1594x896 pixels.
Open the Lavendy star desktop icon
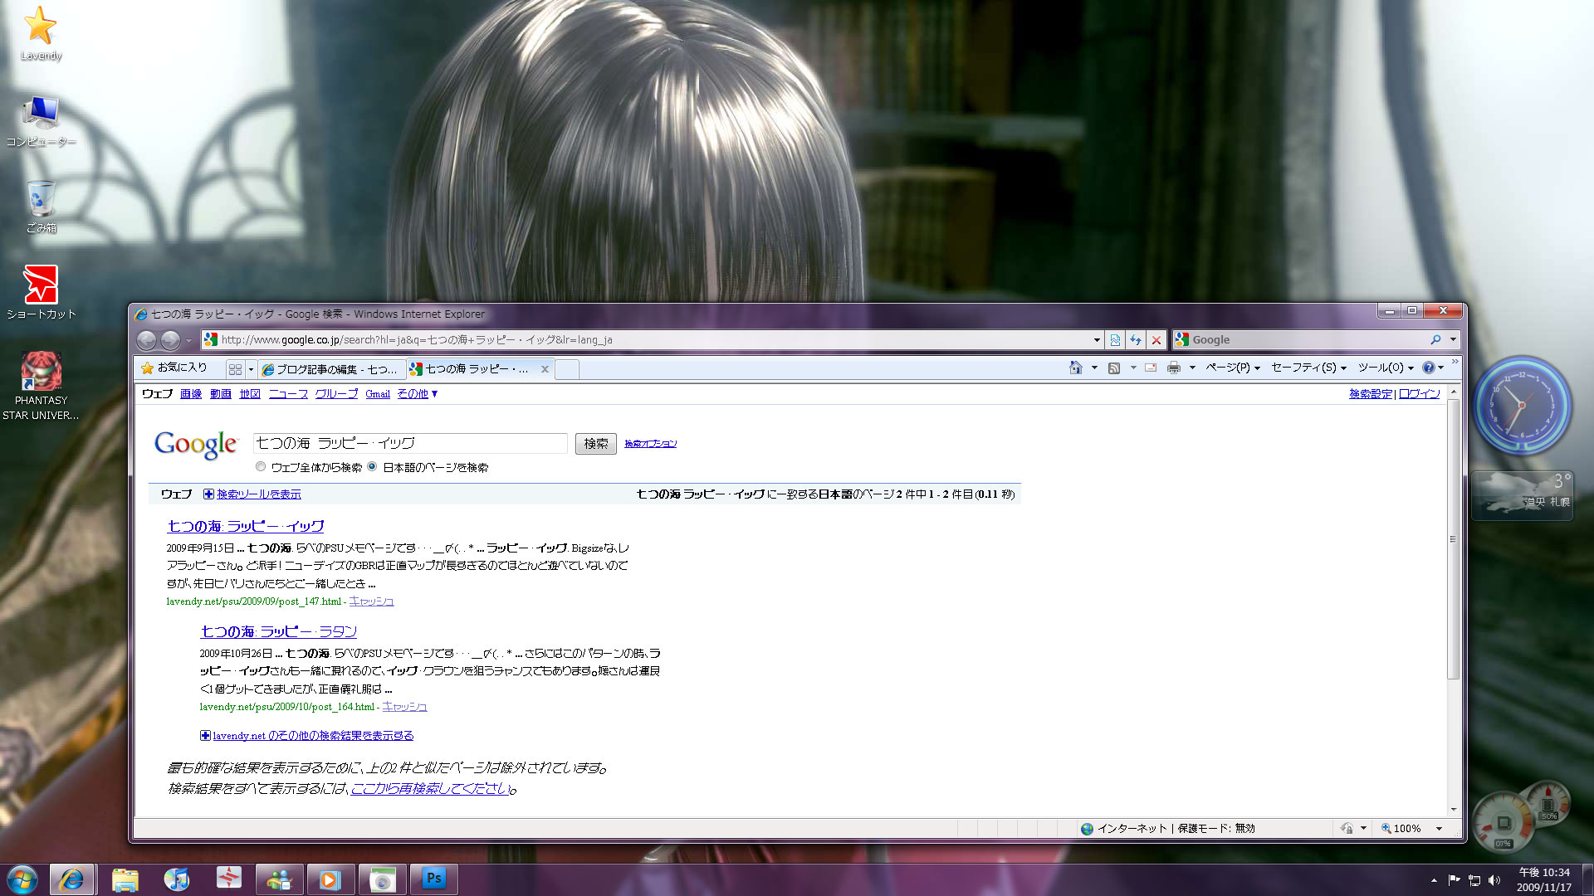pos(41,34)
